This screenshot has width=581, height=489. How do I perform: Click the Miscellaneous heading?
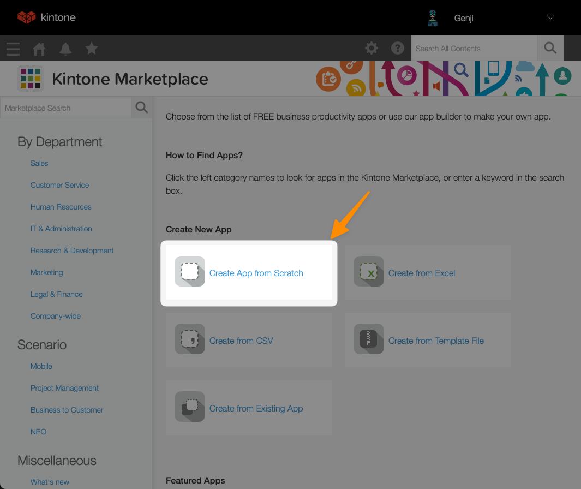pyautogui.click(x=57, y=461)
